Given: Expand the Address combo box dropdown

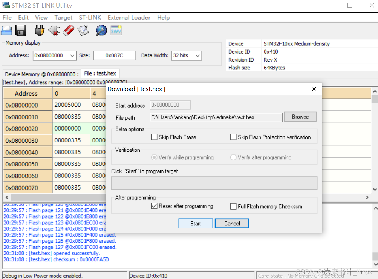Looking at the screenshot, I should pyautogui.click(x=72, y=55).
